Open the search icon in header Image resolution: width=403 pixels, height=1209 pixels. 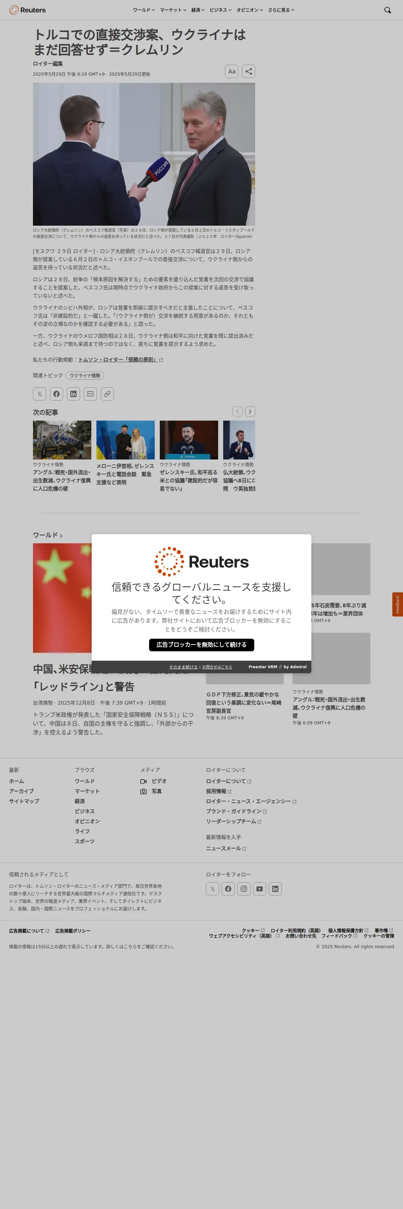(387, 10)
